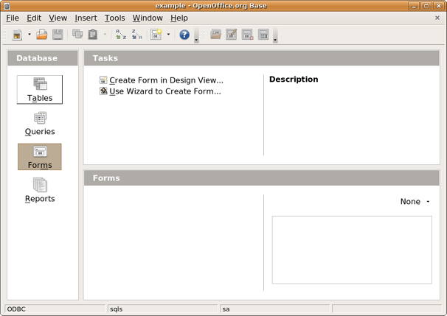Click the Design View form task icon
Image resolution: width=447 pixels, height=316 pixels.
pos(103,80)
